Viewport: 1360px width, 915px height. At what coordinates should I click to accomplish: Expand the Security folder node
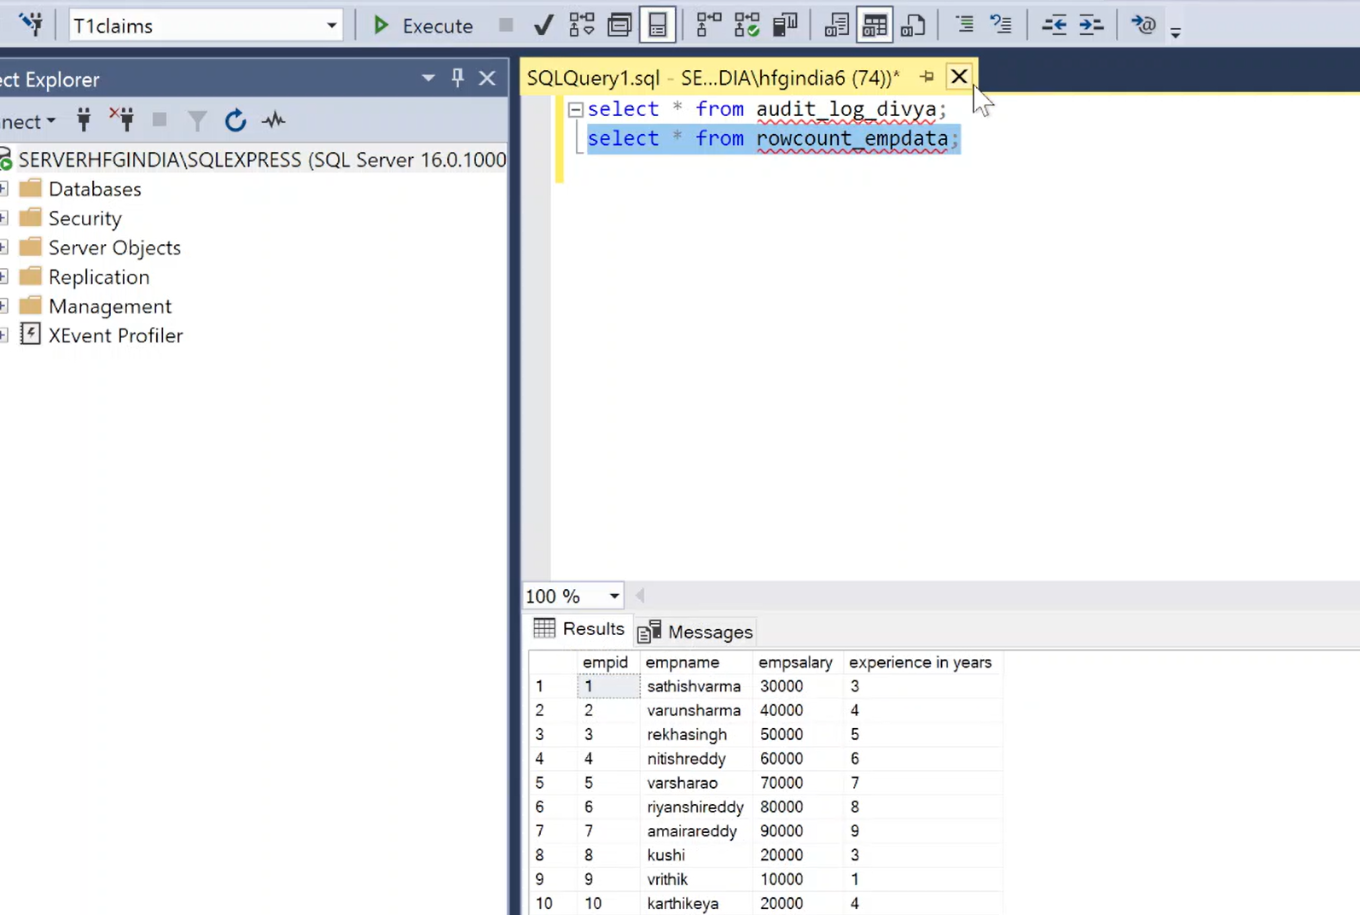click(4, 218)
